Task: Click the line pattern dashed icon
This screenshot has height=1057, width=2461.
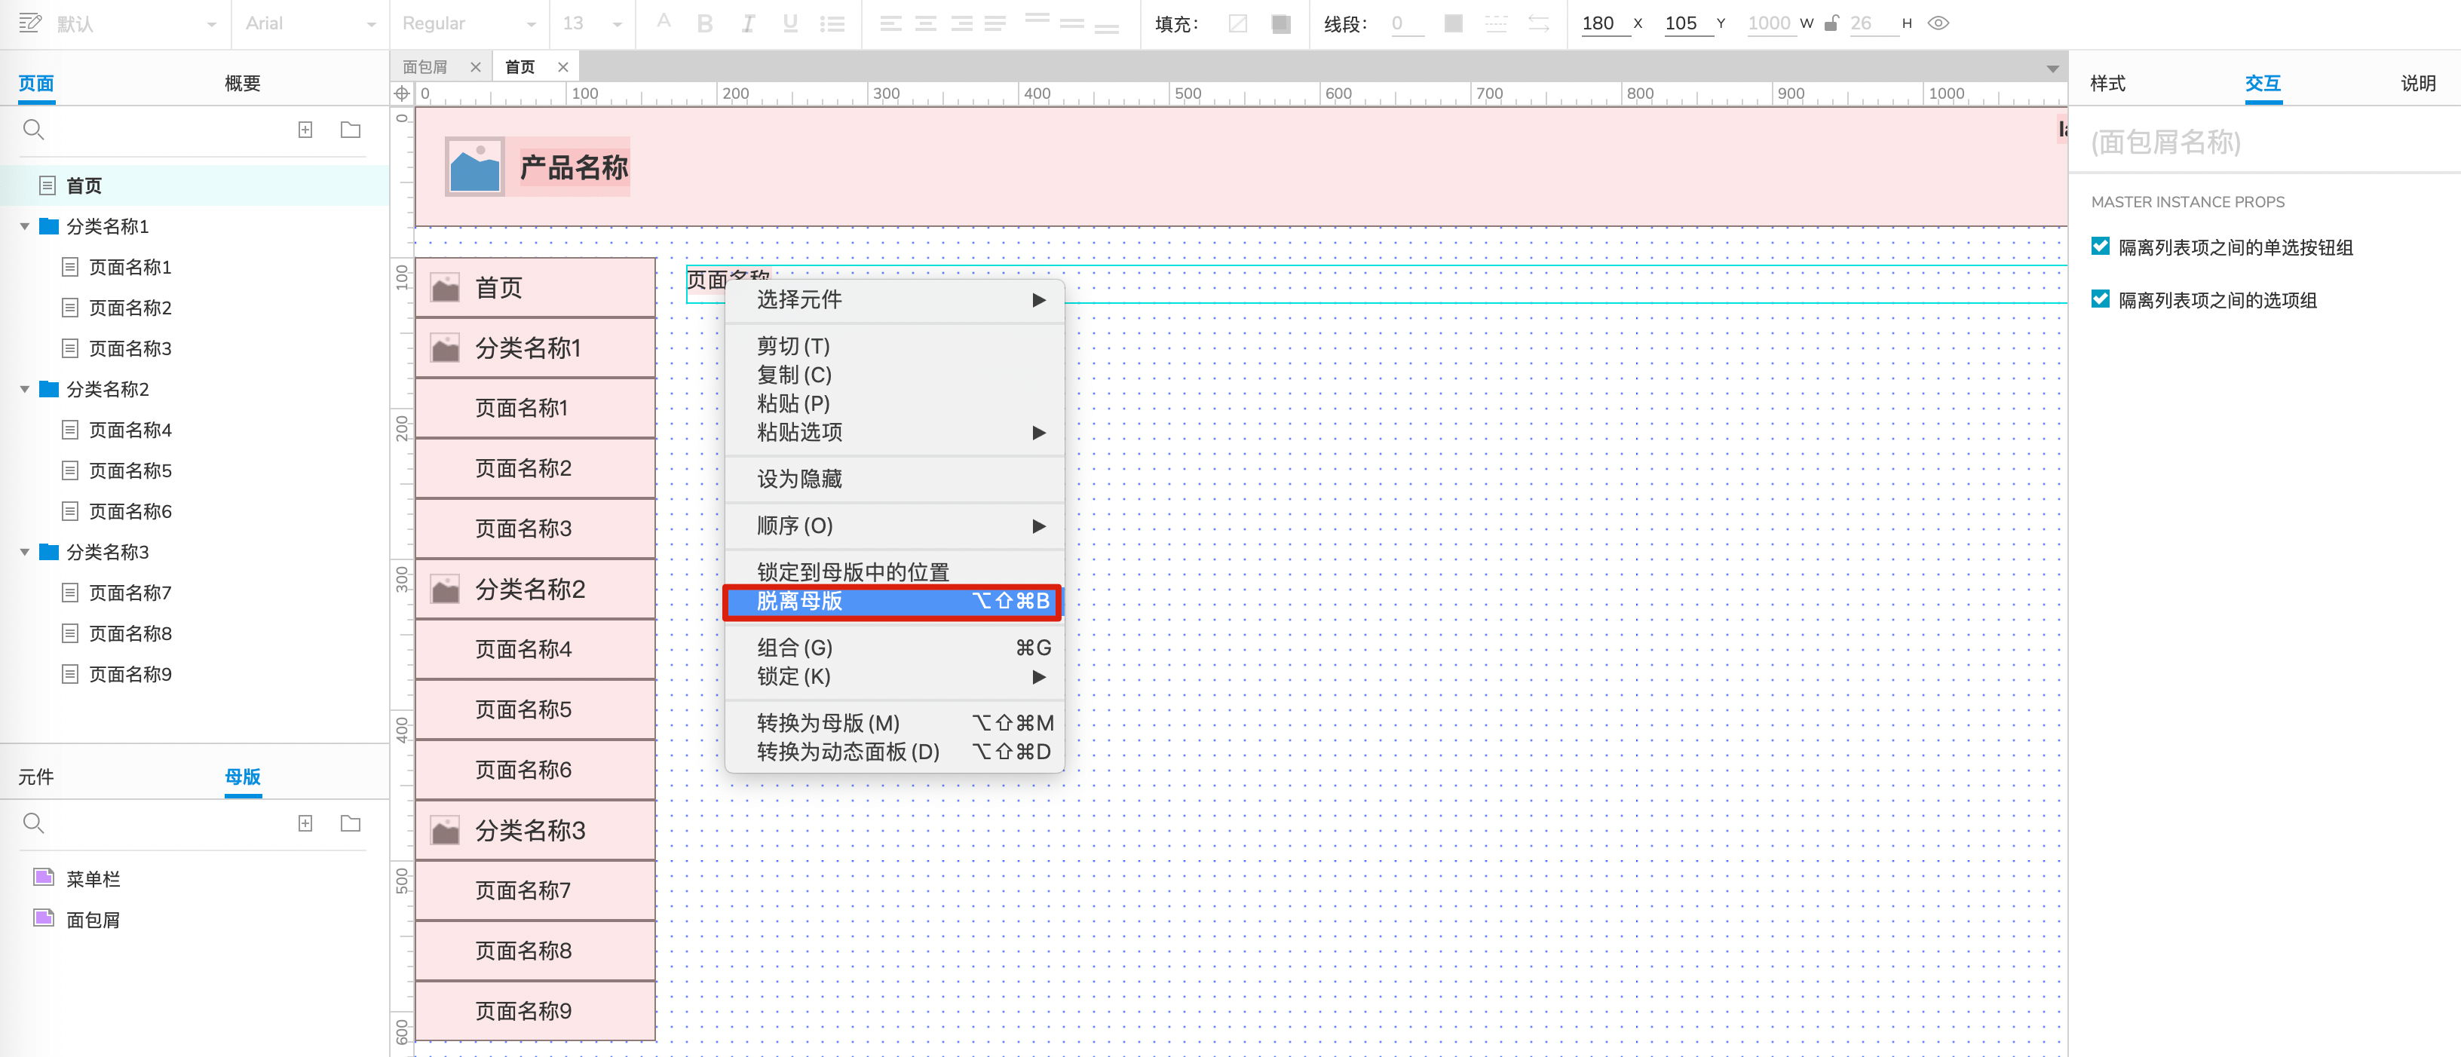Action: pyautogui.click(x=1496, y=24)
